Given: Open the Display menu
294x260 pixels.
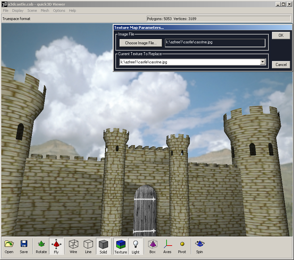Looking at the screenshot, I should (18, 11).
